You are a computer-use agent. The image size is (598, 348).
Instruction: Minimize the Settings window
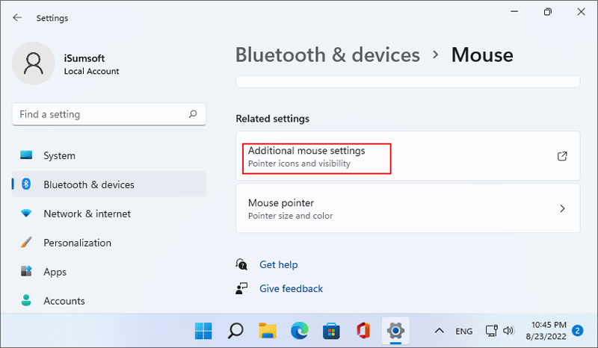click(x=514, y=12)
